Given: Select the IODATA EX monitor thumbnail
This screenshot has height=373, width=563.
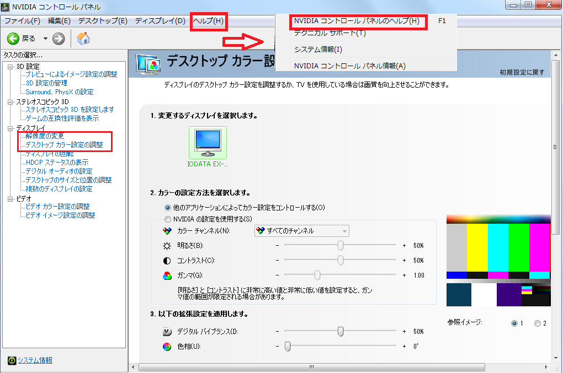Looking at the screenshot, I should click(x=208, y=143).
